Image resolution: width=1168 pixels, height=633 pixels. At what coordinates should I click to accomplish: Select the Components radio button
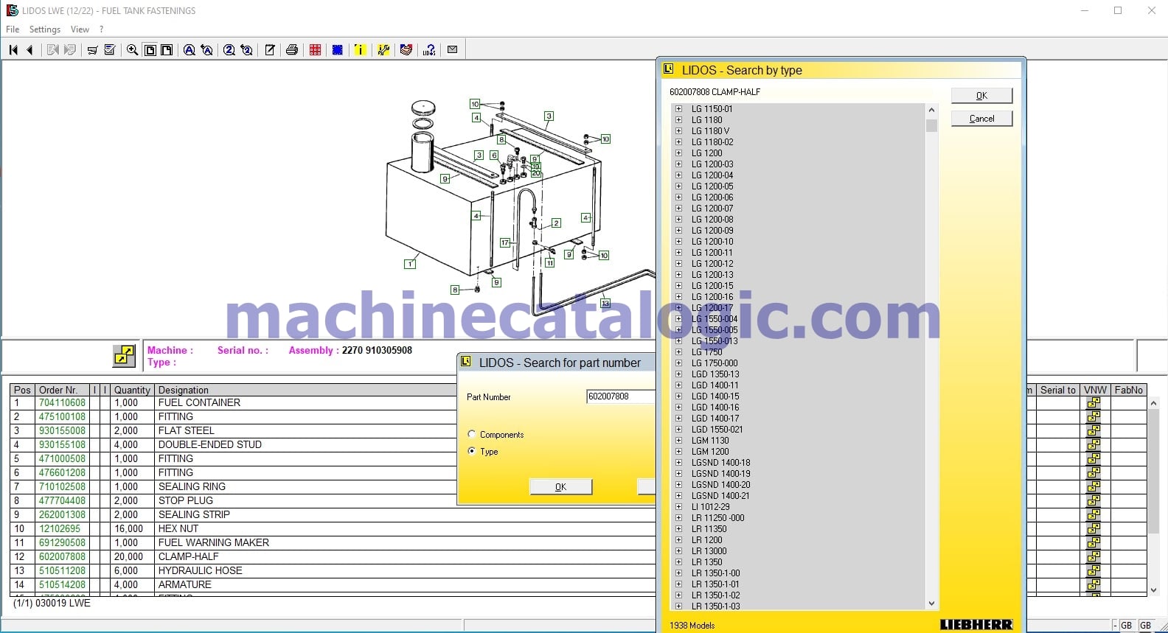472,434
